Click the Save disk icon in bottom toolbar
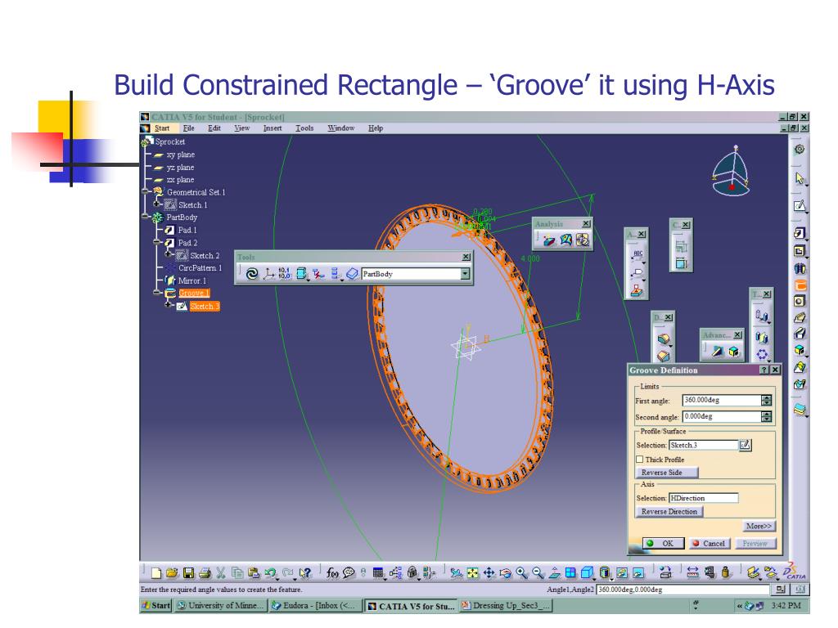Screen dimensions: 838x628 [x=189, y=574]
